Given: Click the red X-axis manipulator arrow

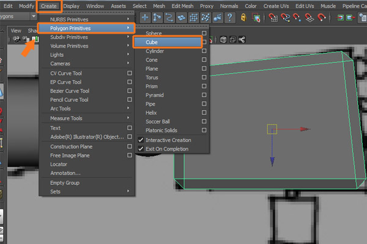Looking at the screenshot, I should pyautogui.click(x=305, y=129).
